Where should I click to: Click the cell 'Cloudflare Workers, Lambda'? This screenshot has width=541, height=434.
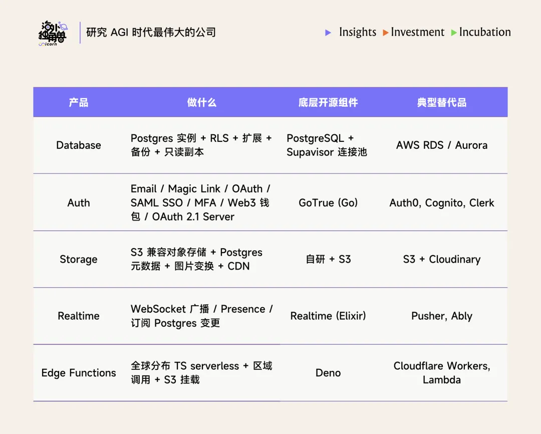tap(442, 373)
